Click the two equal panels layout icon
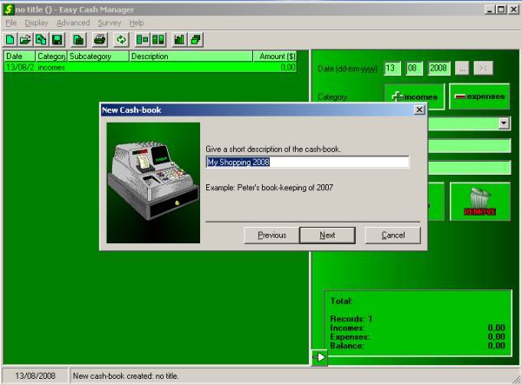 pos(158,40)
